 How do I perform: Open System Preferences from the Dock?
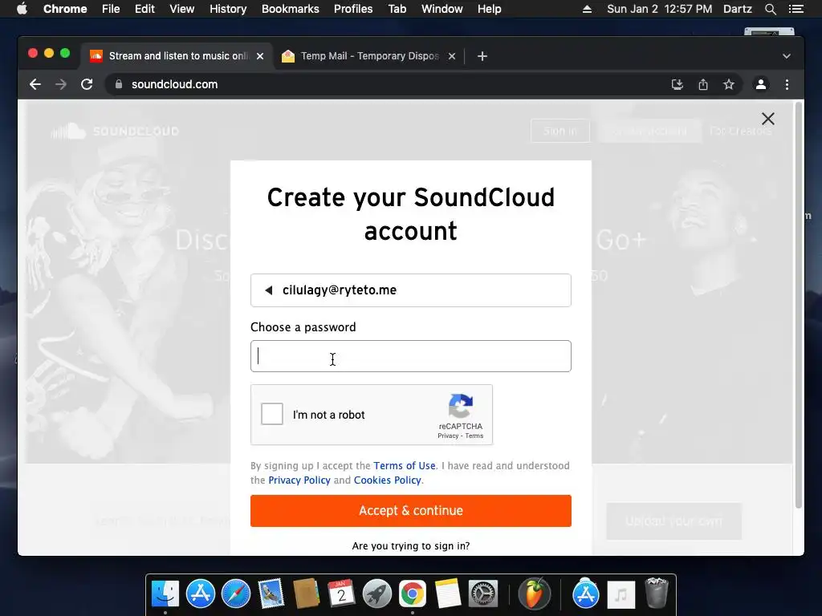click(x=482, y=594)
